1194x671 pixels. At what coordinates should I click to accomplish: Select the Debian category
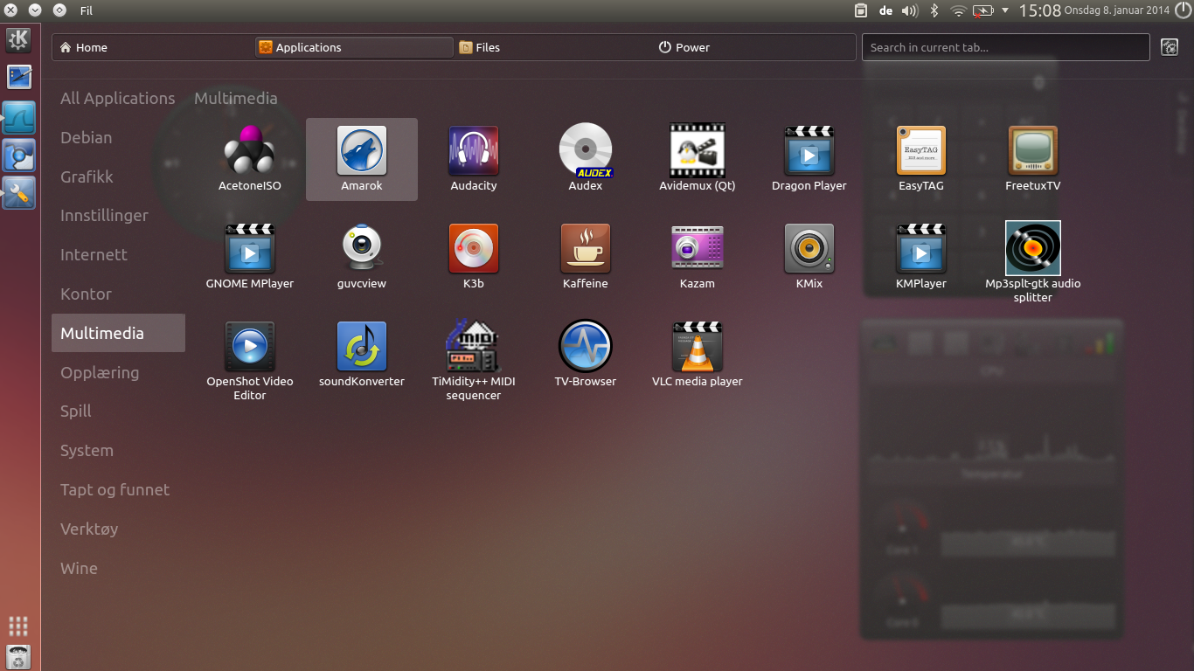tap(118, 138)
